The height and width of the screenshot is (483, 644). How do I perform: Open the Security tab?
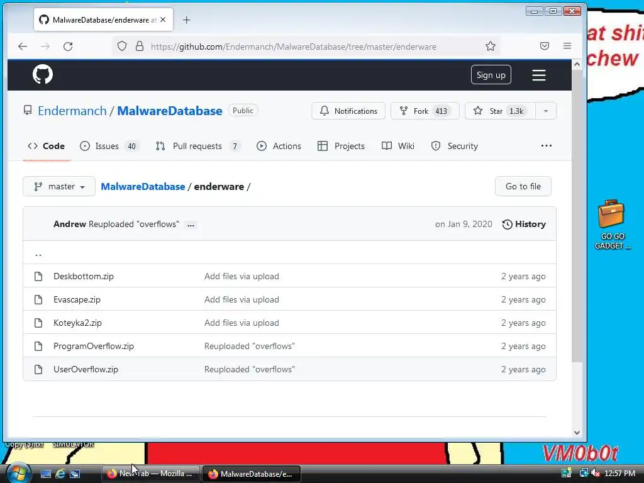[455, 146]
